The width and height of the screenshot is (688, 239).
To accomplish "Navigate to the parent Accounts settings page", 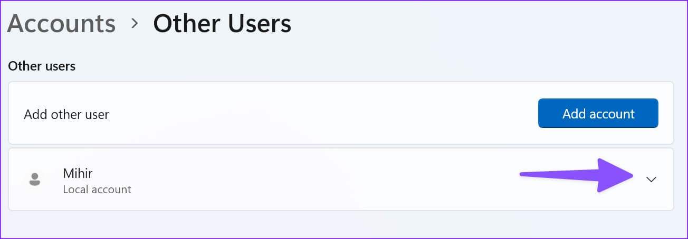I will point(61,24).
